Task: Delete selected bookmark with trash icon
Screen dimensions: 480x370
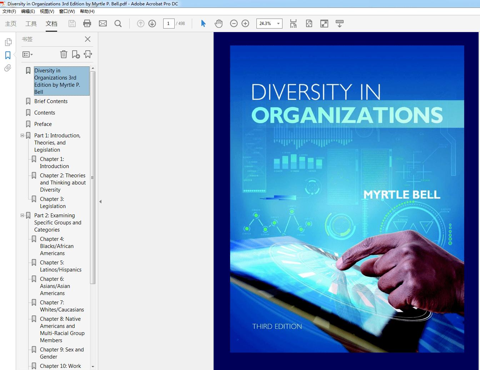Action: pyautogui.click(x=64, y=54)
